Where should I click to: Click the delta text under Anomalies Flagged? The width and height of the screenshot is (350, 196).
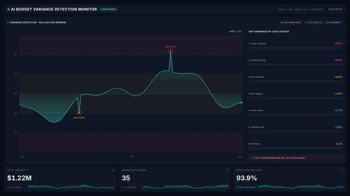pyautogui.click(x=129, y=187)
